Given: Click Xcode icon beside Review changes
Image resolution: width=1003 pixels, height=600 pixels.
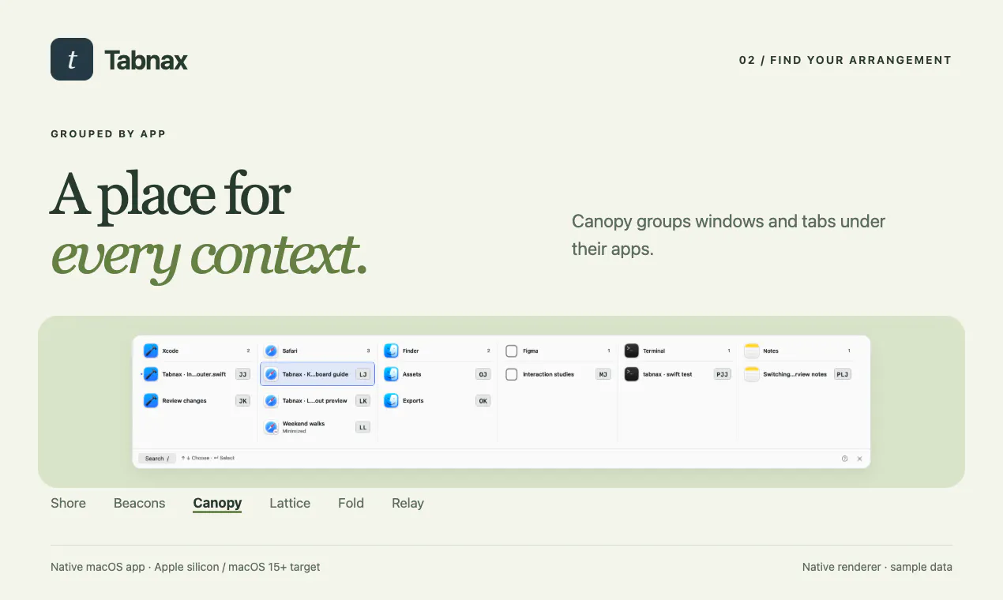Looking at the screenshot, I should click(151, 400).
